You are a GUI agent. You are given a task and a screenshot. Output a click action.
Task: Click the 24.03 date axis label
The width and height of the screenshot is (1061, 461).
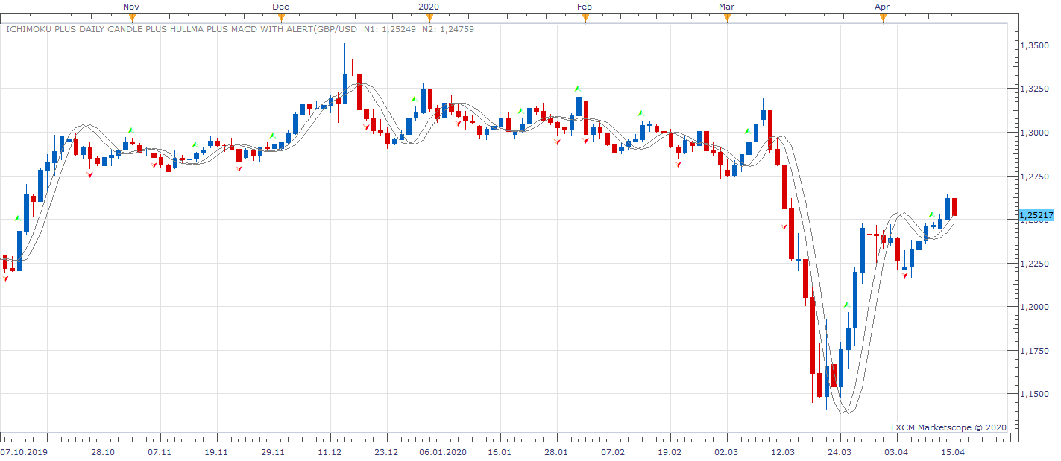point(840,452)
